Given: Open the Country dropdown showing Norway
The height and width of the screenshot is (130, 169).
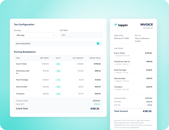Looking at the screenshot, I should pyautogui.click(x=35, y=35).
